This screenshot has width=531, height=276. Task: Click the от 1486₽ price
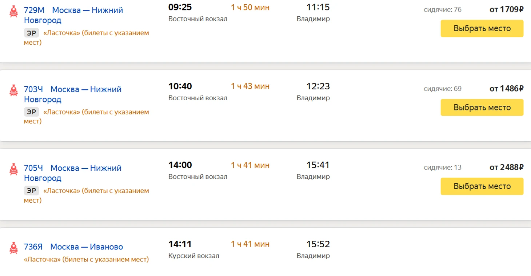point(506,88)
